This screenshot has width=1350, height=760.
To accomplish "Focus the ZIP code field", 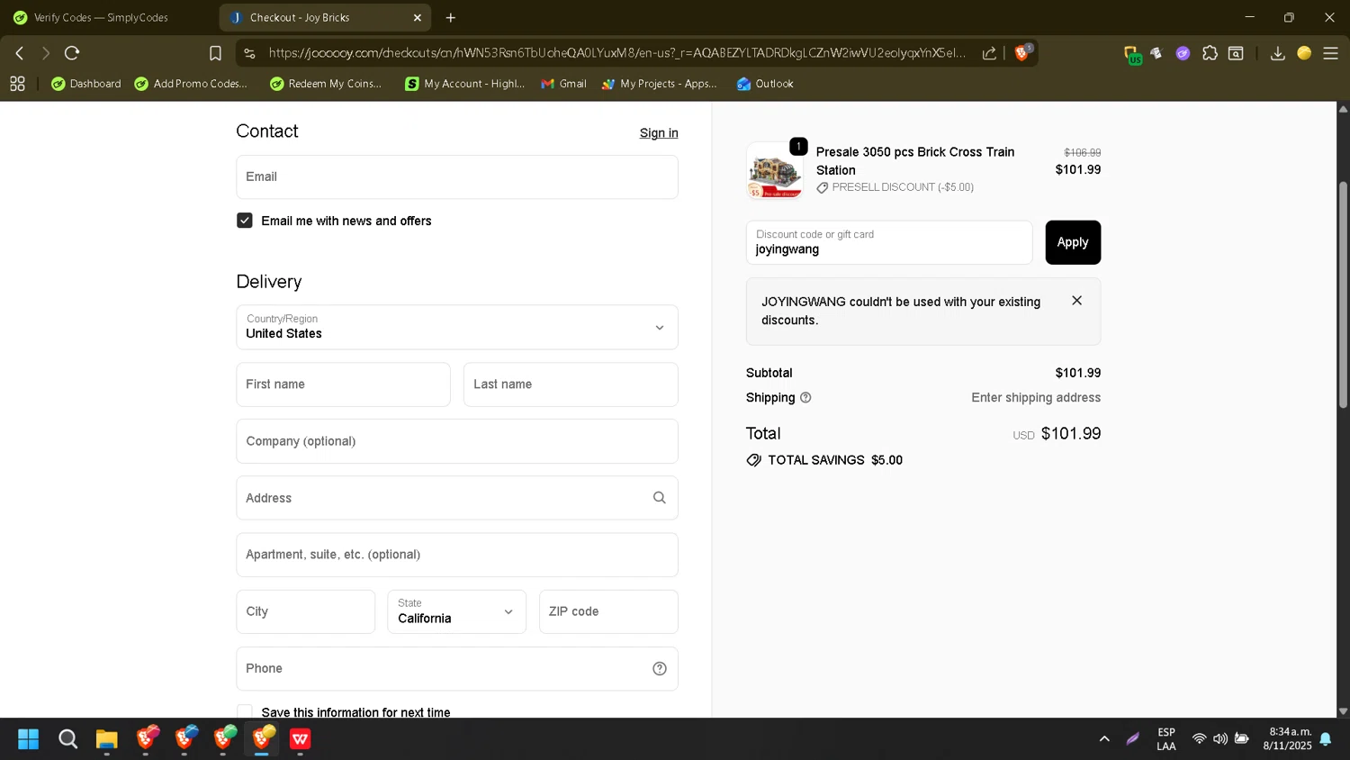I will coord(608,611).
